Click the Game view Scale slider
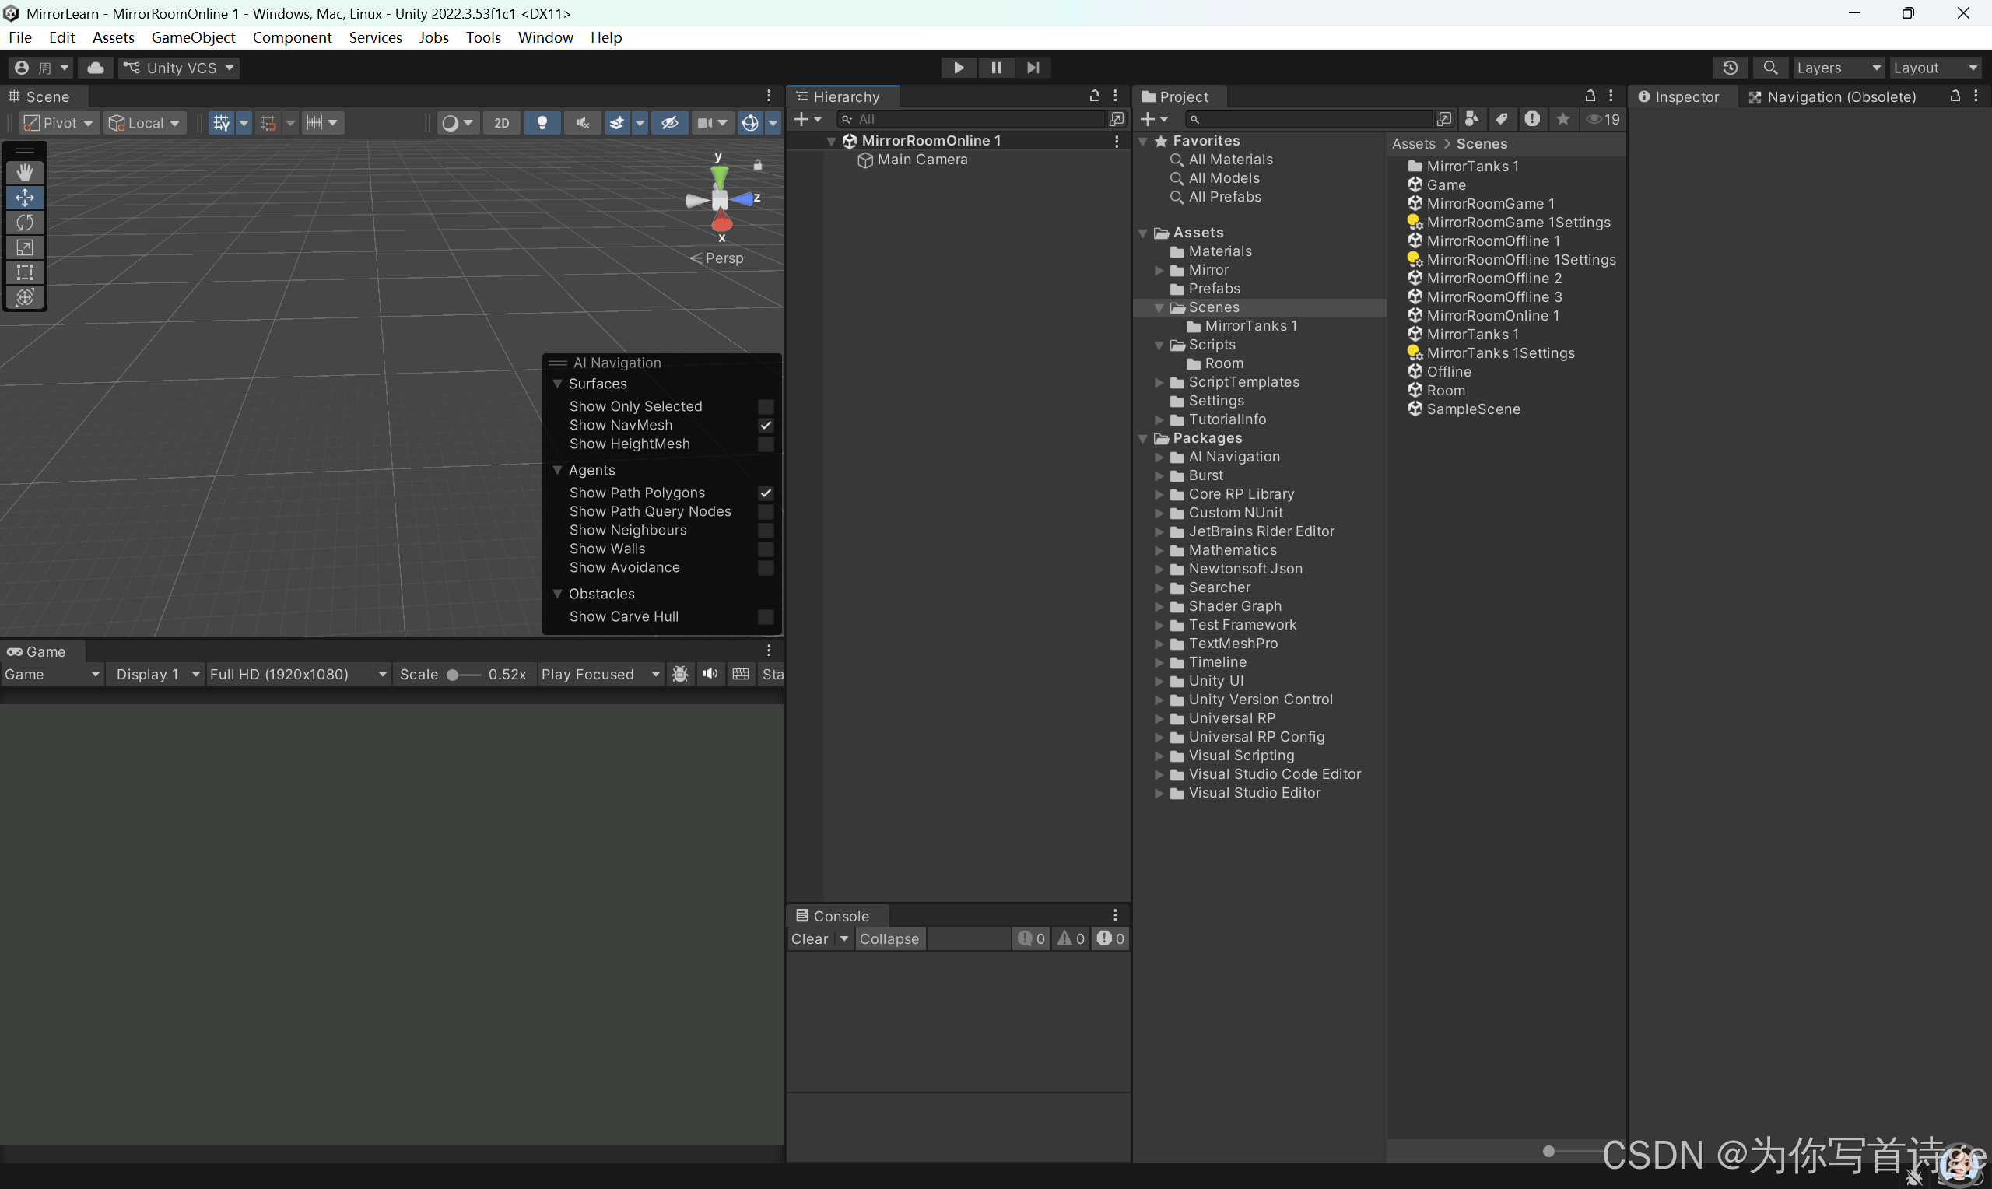 [463, 675]
